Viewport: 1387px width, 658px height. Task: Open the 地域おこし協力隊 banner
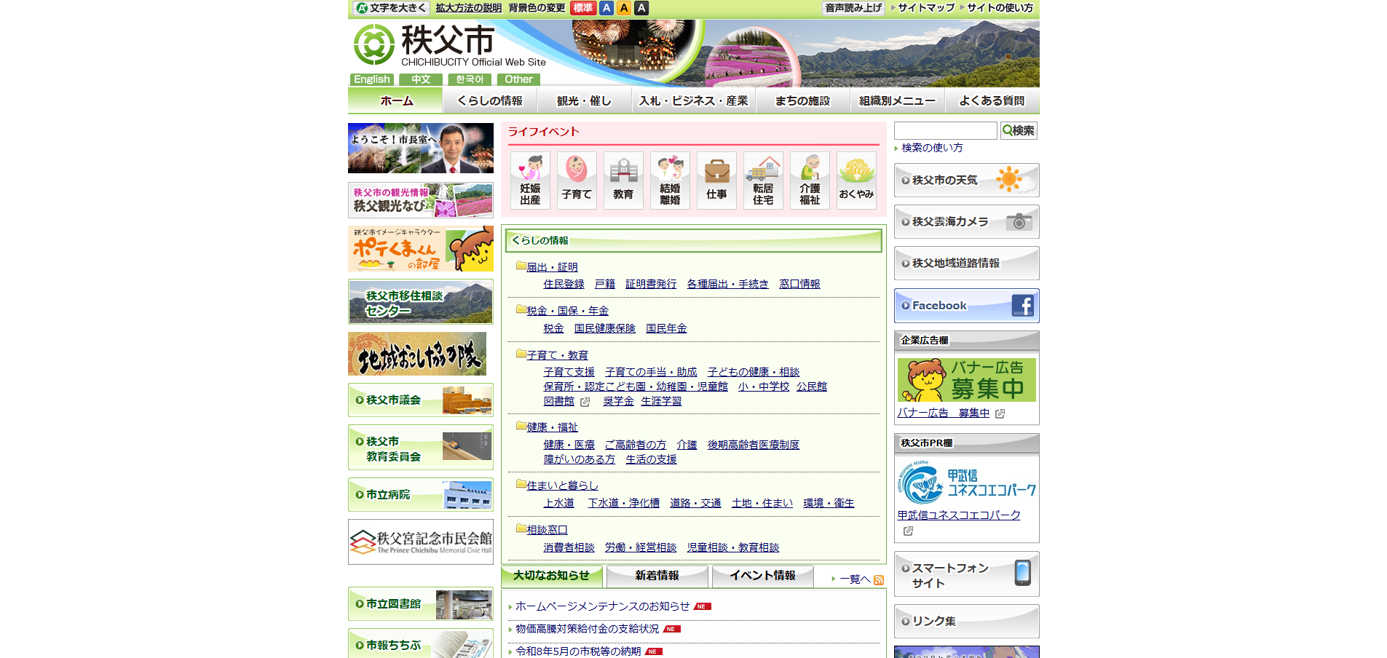[417, 354]
